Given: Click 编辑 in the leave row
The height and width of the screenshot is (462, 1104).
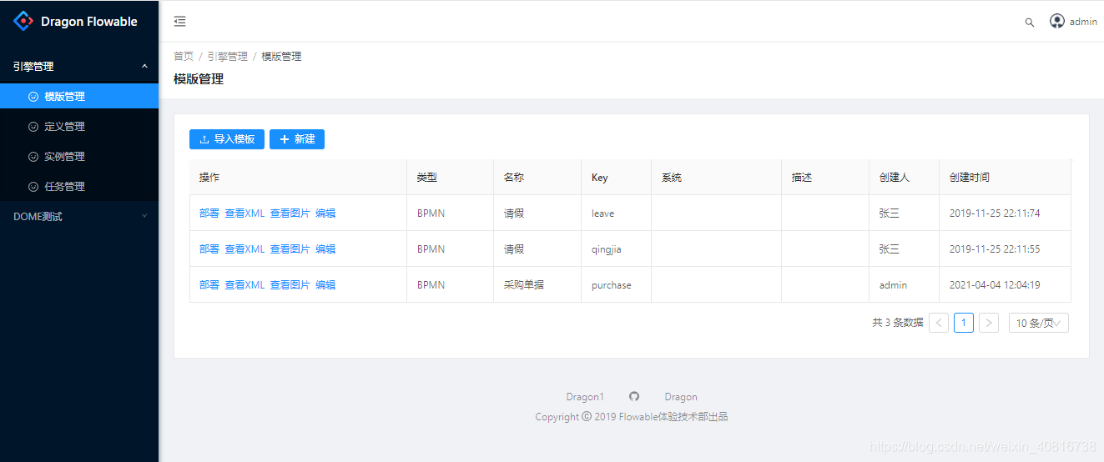Looking at the screenshot, I should 325,213.
